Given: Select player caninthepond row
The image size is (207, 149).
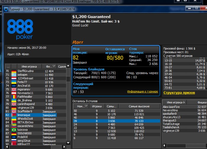Looking at the screenshot, I should (x=35, y=104).
